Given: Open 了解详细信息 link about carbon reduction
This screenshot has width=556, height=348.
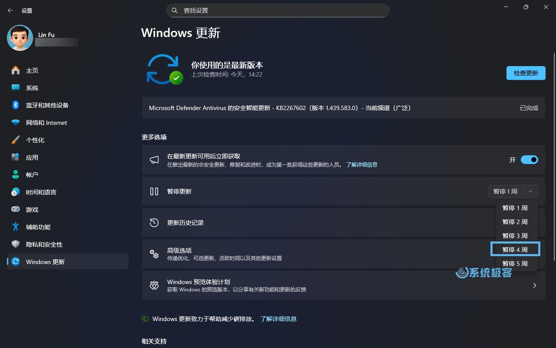Looking at the screenshot, I should 278,319.
